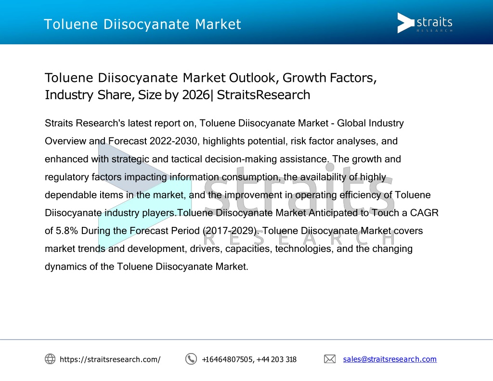Click the header title Toluene Diisocyanate Market
The height and width of the screenshot is (381, 493).
coord(143,24)
